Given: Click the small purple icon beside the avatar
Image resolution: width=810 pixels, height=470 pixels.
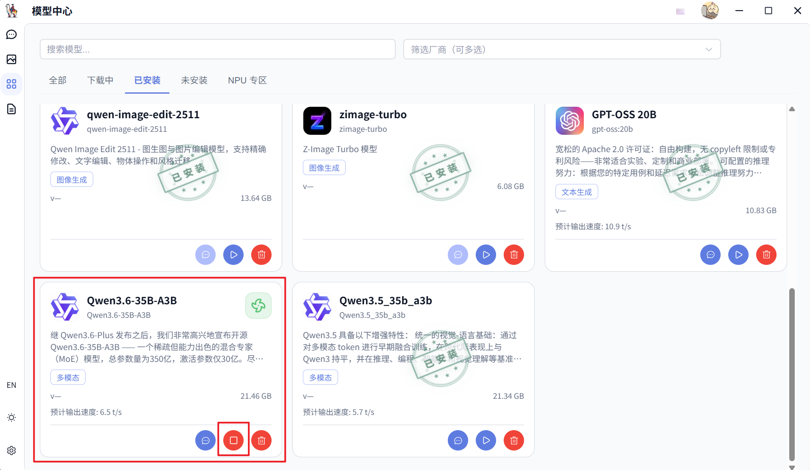Looking at the screenshot, I should (x=680, y=11).
